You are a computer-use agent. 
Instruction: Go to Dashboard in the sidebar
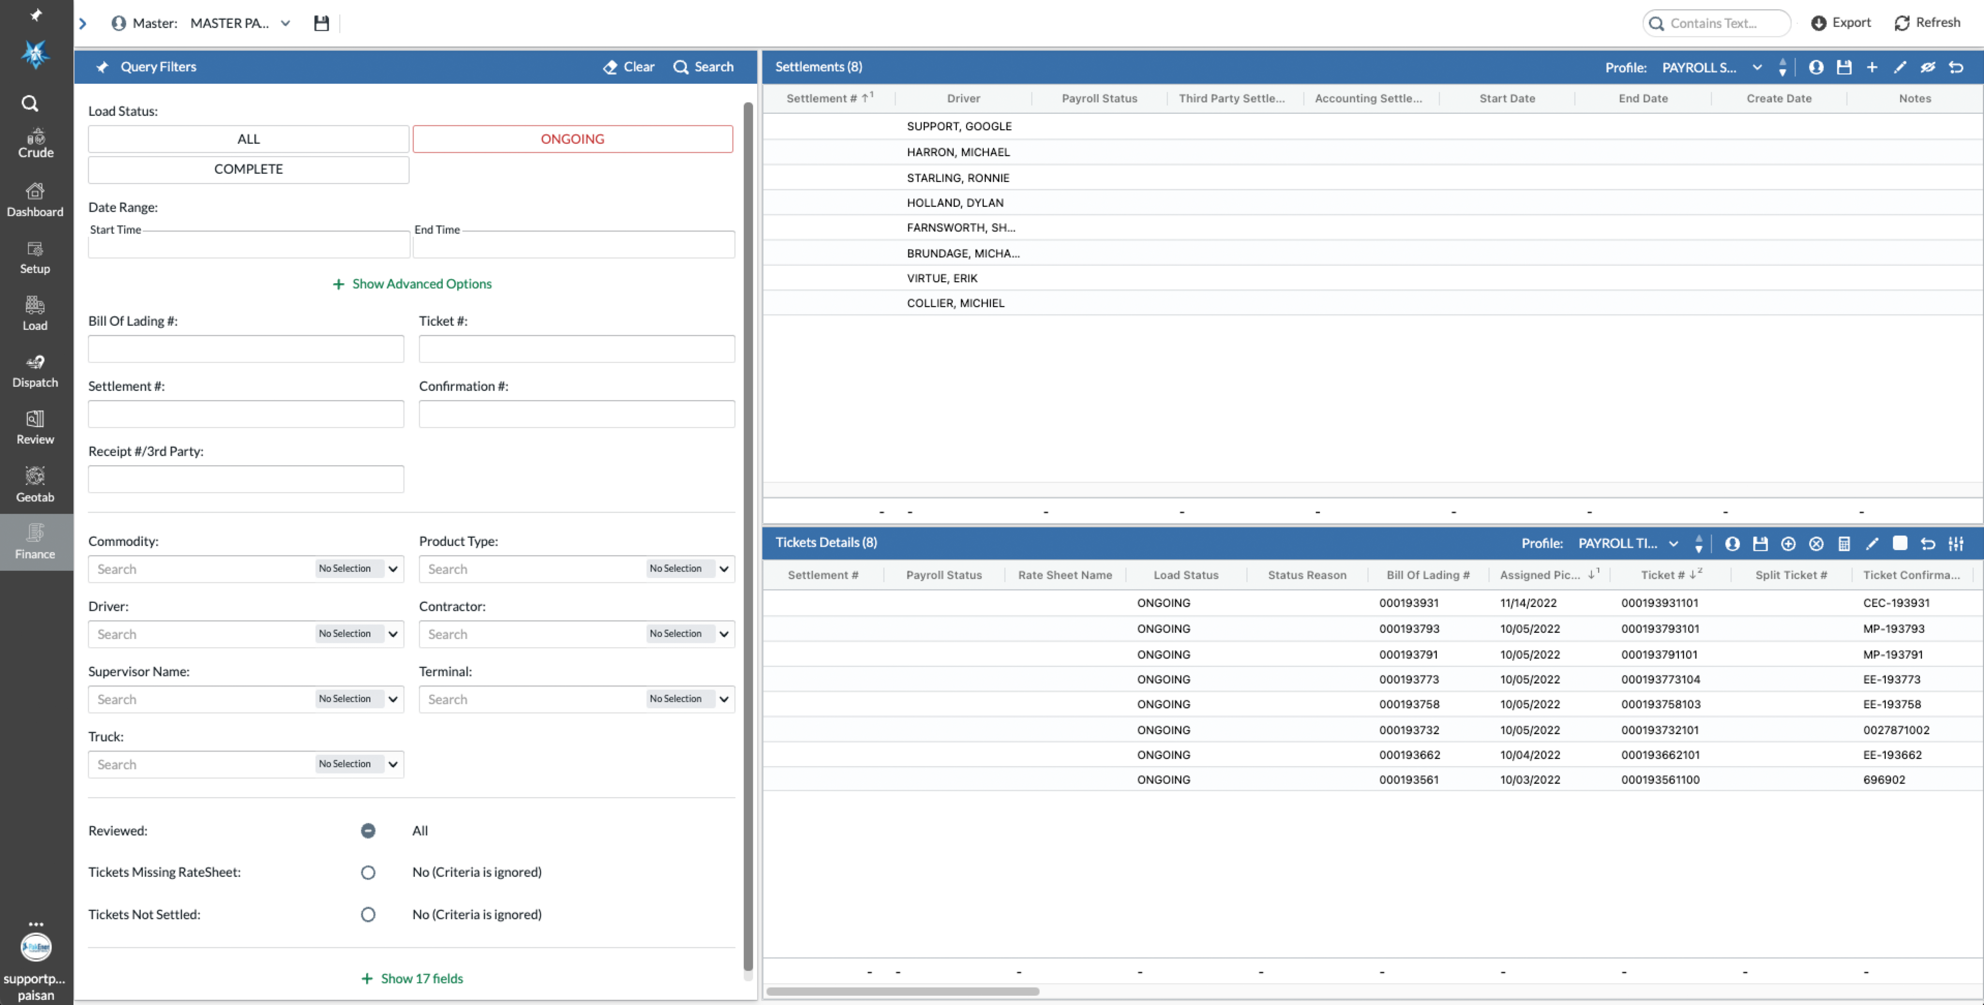35,200
